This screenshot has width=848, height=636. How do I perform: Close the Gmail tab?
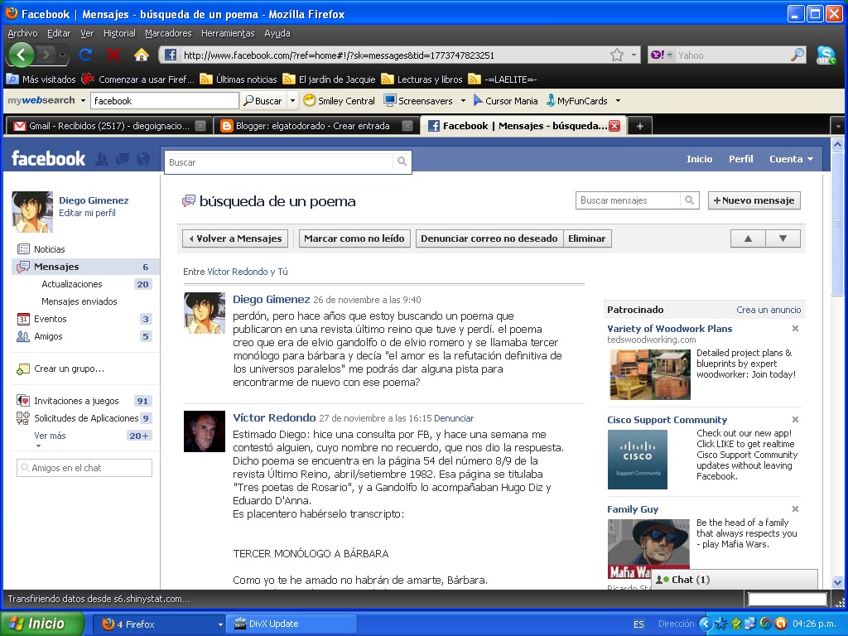(200, 126)
